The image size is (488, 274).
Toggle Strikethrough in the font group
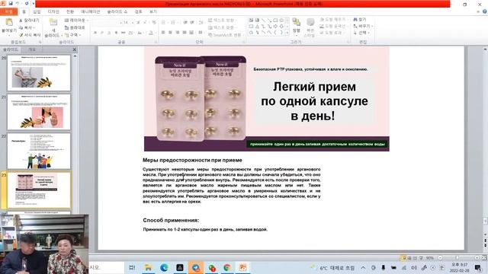(124, 33)
